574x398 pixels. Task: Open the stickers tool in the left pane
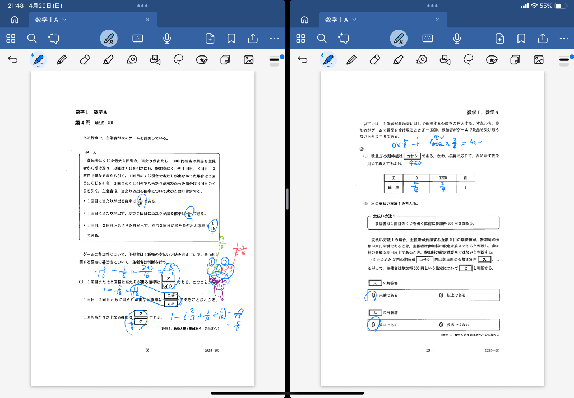coord(202,59)
